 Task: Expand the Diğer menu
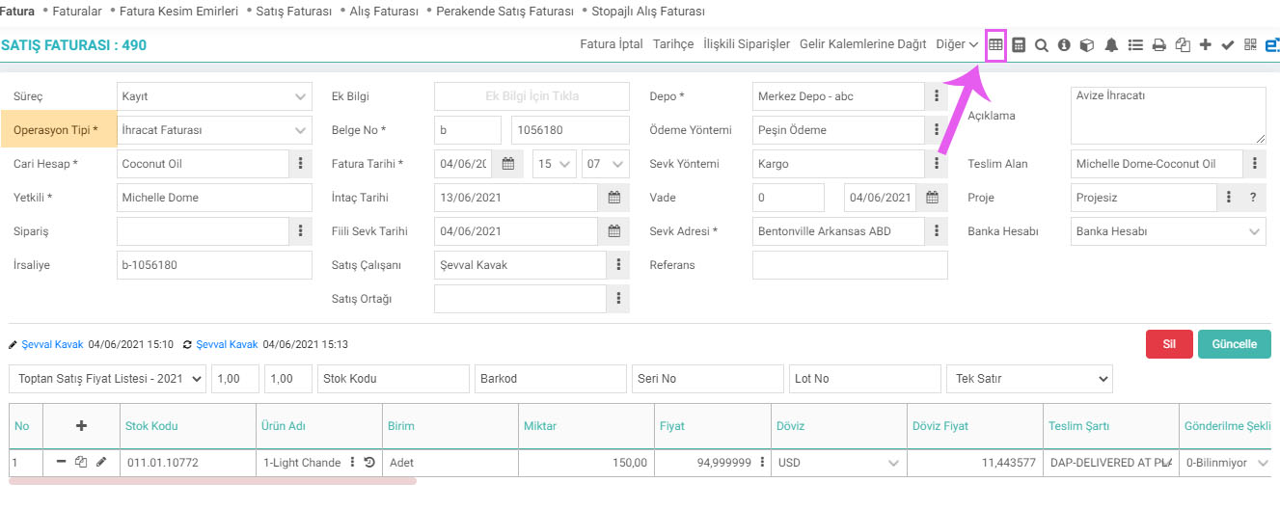click(957, 44)
